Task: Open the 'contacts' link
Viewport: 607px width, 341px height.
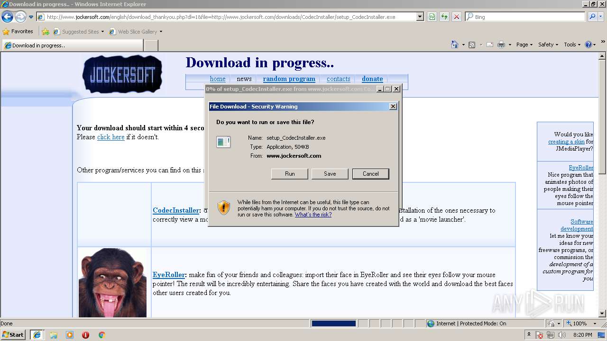Action: [339, 79]
